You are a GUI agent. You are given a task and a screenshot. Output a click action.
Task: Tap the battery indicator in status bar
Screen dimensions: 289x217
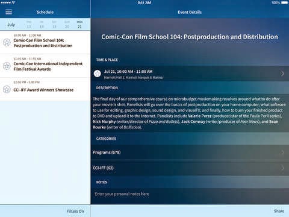pyautogui.click(x=285, y=3)
